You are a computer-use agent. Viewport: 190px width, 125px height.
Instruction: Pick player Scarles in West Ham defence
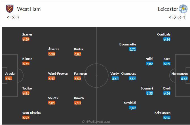click(27, 34)
